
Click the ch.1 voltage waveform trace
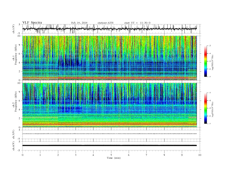[109, 29]
